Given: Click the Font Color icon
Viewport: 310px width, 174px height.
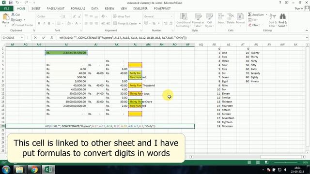Looking at the screenshot, I should tap(77, 23).
